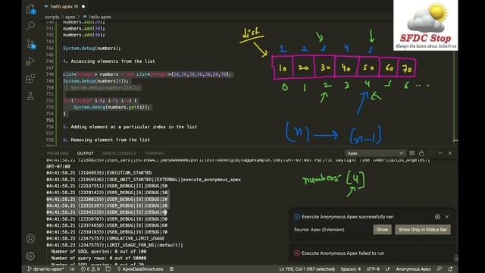Dismiss the successfully ran notification
Screen dimensions: 485x273
pos(447,217)
